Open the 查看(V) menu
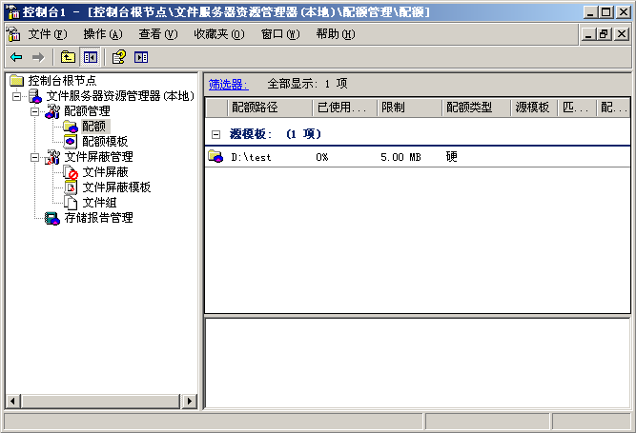The image size is (636, 433). click(158, 34)
